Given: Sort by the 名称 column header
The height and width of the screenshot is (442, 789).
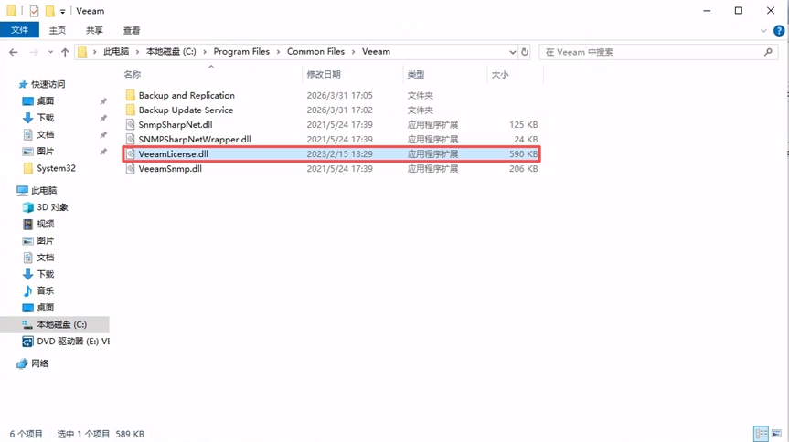Looking at the screenshot, I should (x=133, y=74).
